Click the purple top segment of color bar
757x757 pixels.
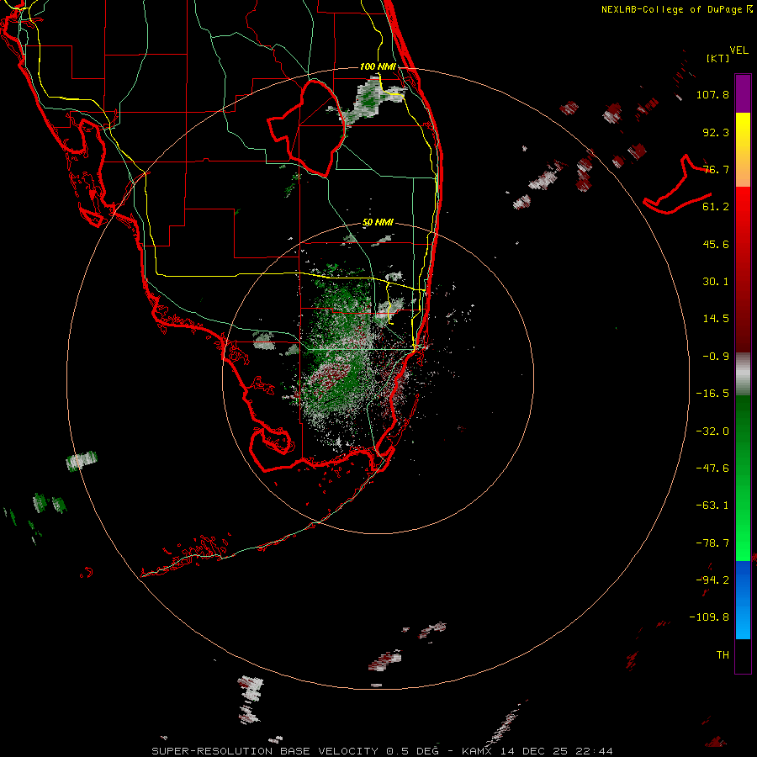[x=743, y=93]
